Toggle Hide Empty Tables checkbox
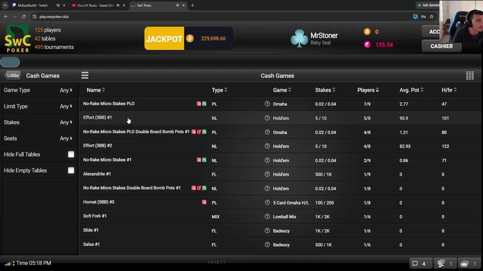Viewport: 483px width, 271px height. point(71,171)
